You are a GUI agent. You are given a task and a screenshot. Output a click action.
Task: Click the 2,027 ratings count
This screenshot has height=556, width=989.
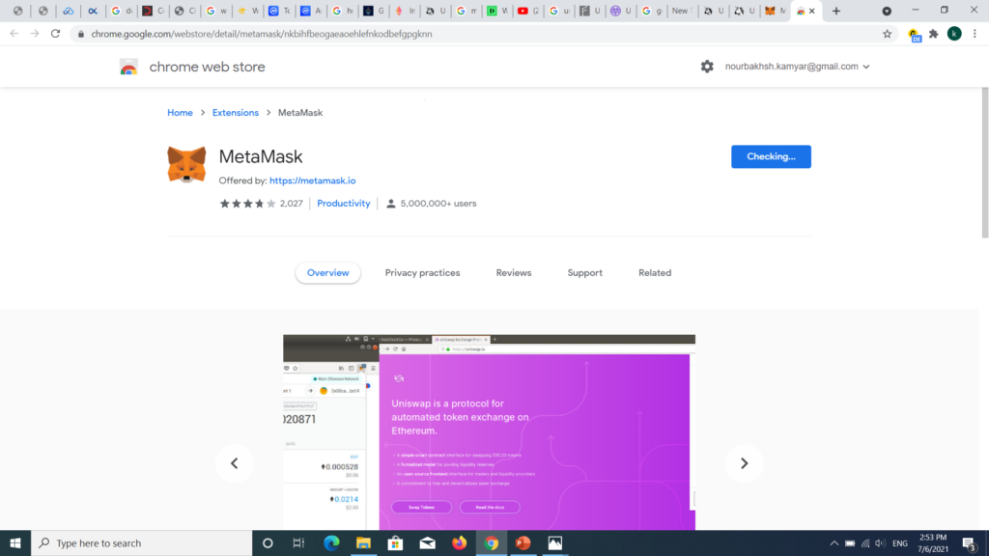point(292,204)
